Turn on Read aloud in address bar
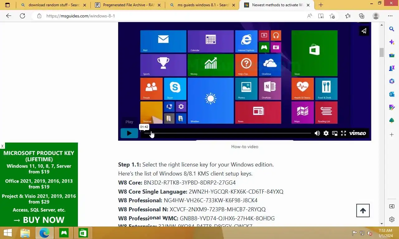This screenshot has width=399, height=239. [x=310, y=16]
